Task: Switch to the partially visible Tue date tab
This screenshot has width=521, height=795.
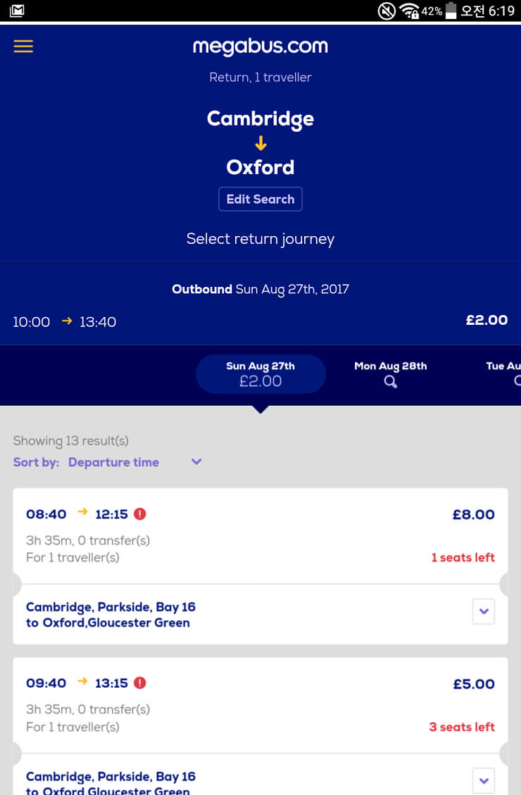Action: point(504,374)
